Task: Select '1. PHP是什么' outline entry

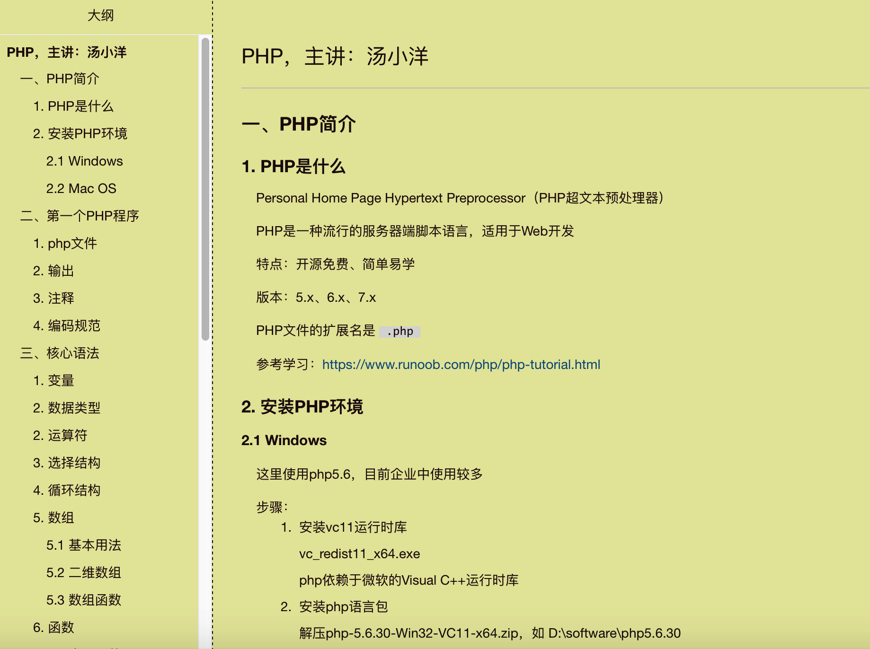Action: point(73,106)
